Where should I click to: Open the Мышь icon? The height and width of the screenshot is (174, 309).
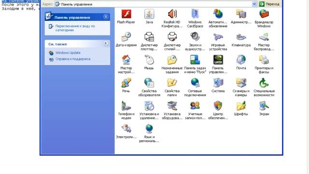149,60
